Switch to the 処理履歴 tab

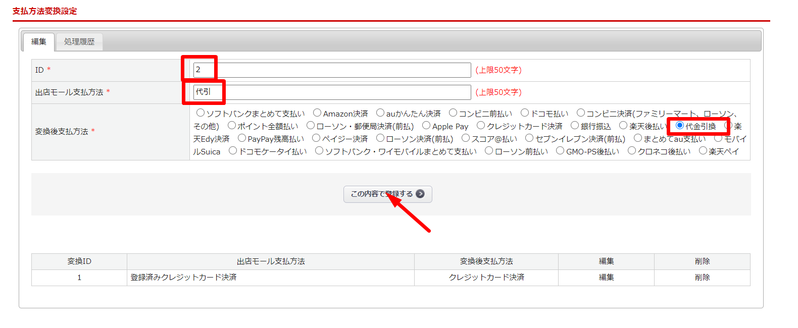tap(79, 42)
